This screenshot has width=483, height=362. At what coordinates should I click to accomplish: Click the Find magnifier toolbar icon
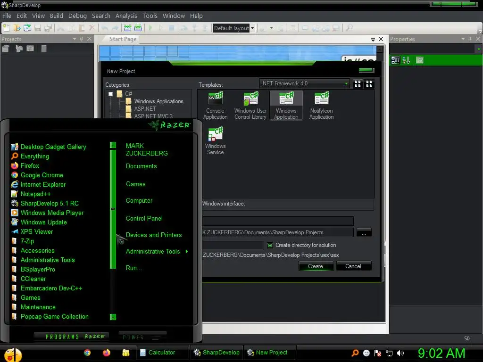click(349, 28)
